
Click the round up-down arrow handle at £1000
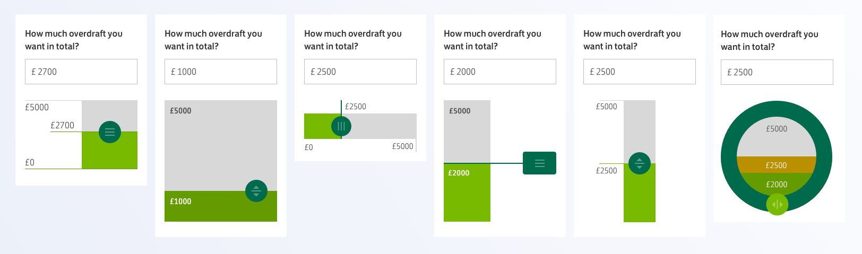(256, 191)
